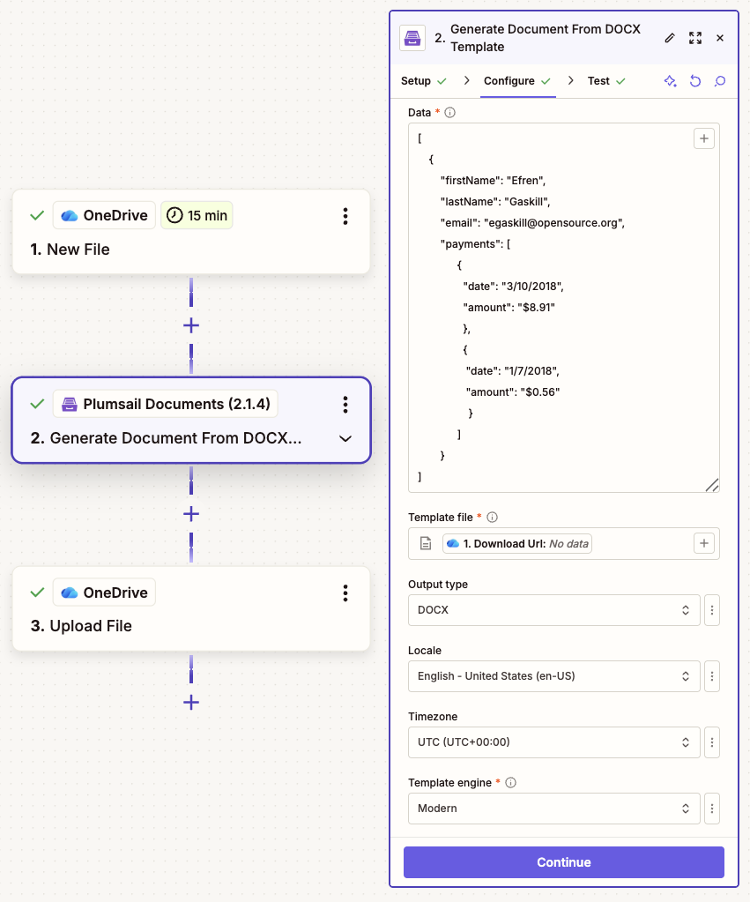Click the green checkmark on step 1
This screenshot has height=902, width=750.
37,216
